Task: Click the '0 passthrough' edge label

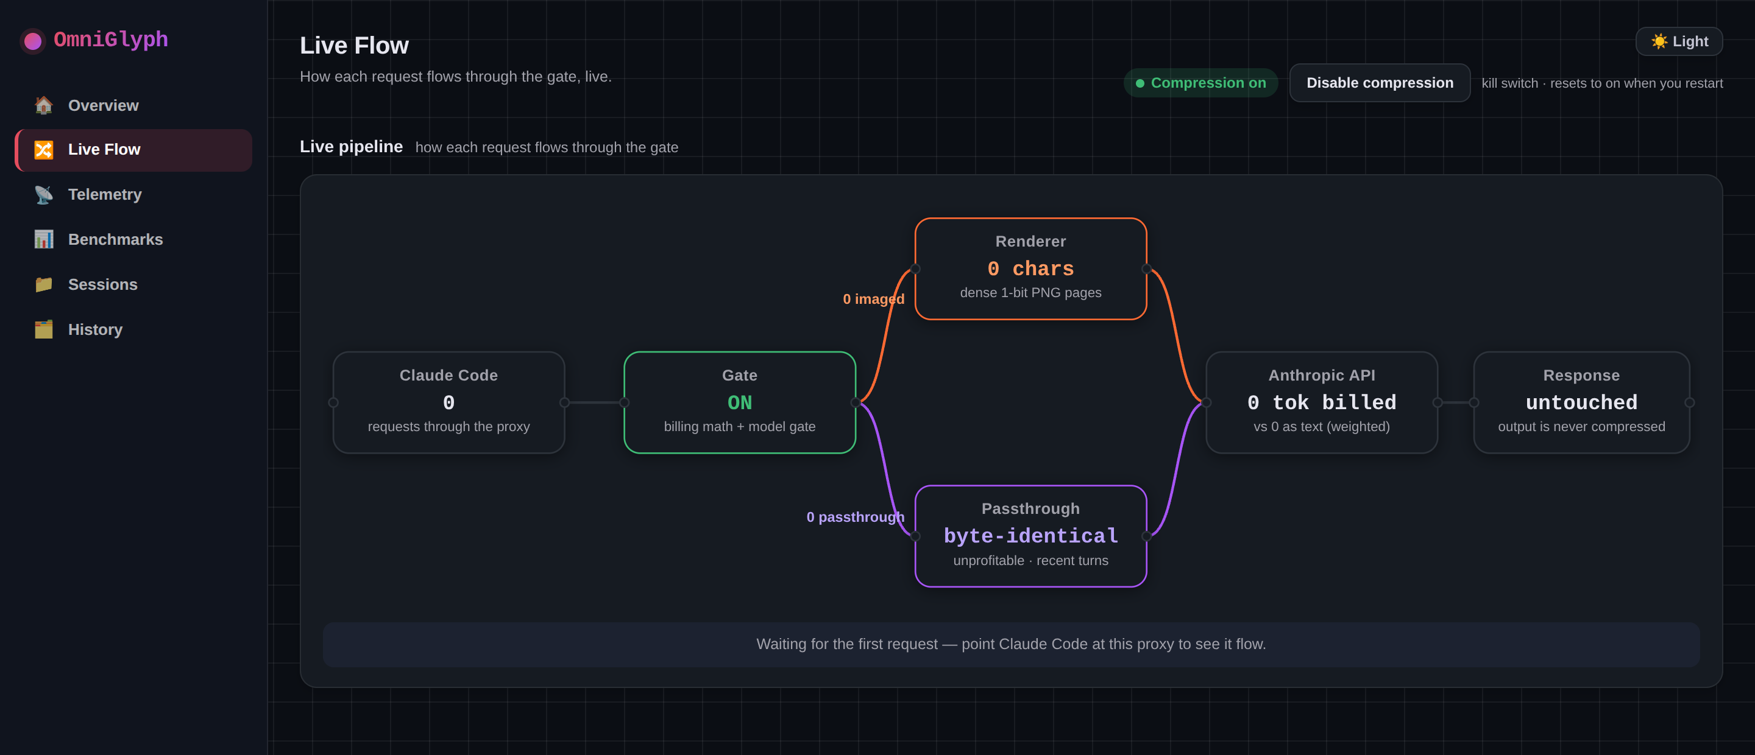Action: [x=855, y=517]
